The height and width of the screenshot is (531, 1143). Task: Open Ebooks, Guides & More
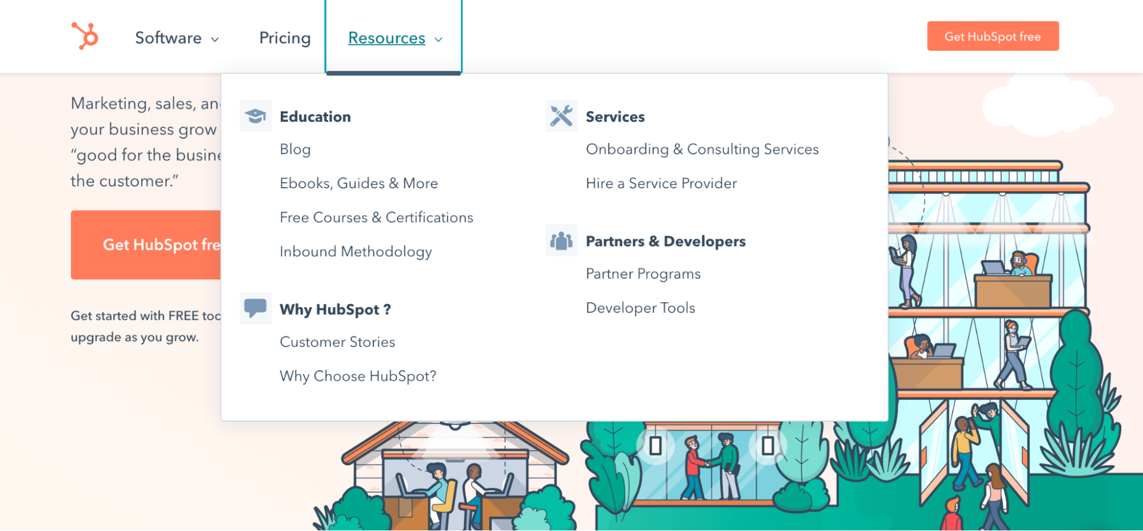click(359, 183)
